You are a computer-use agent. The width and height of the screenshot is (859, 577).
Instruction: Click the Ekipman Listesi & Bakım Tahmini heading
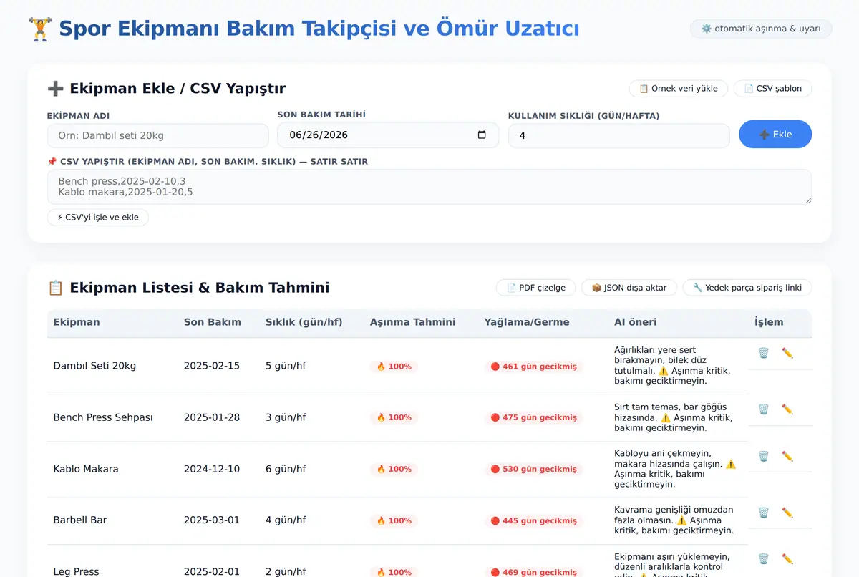coord(188,288)
